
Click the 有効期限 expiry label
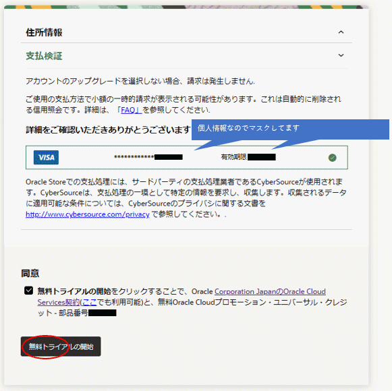233,157
